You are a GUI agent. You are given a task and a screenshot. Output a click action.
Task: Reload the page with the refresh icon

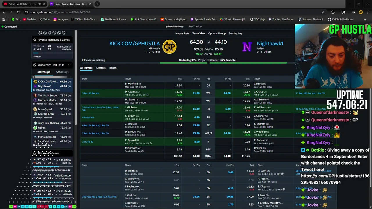(18, 12)
